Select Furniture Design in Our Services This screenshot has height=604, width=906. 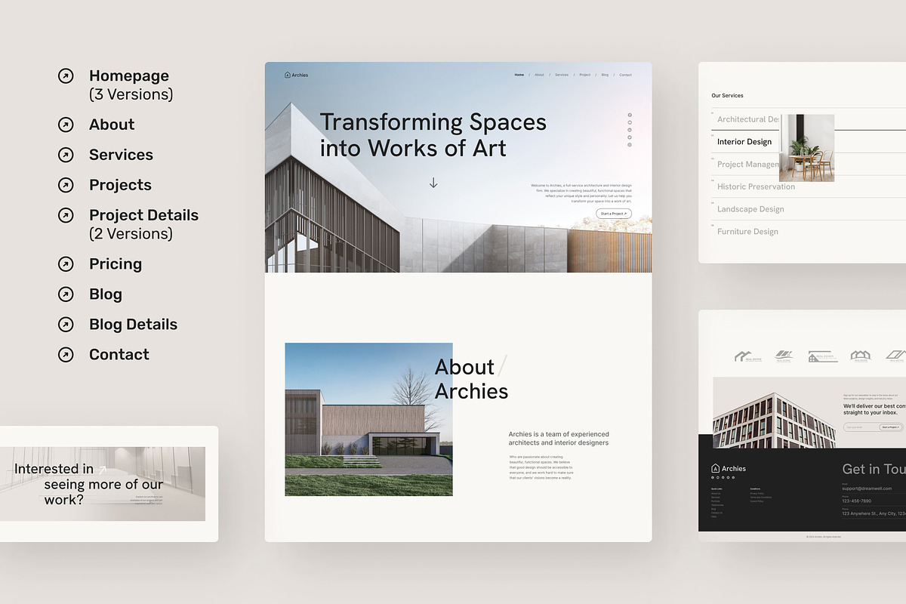747,232
